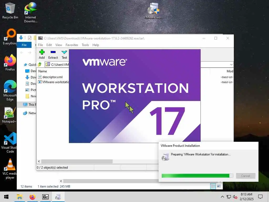Open the 7-Zip View menu

coord(59,45)
